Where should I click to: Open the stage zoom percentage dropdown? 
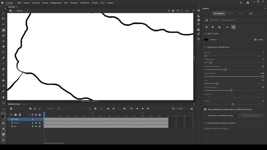(x=193, y=11)
